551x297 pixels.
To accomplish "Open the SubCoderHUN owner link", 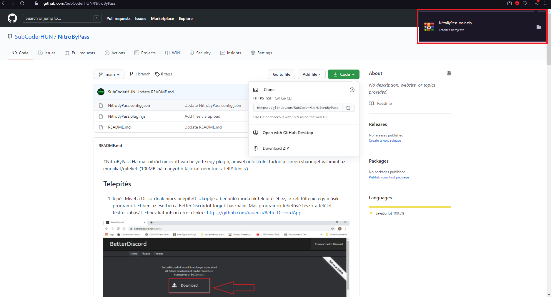I will (x=34, y=37).
